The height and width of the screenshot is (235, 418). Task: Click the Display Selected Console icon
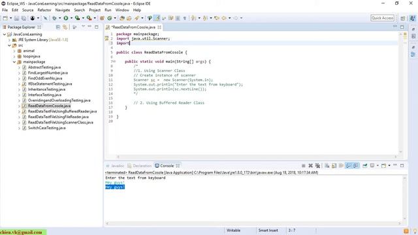coord(372,166)
